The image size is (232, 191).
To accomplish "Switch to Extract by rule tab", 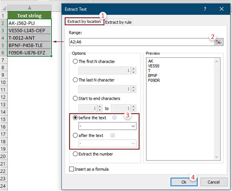I will (118, 22).
